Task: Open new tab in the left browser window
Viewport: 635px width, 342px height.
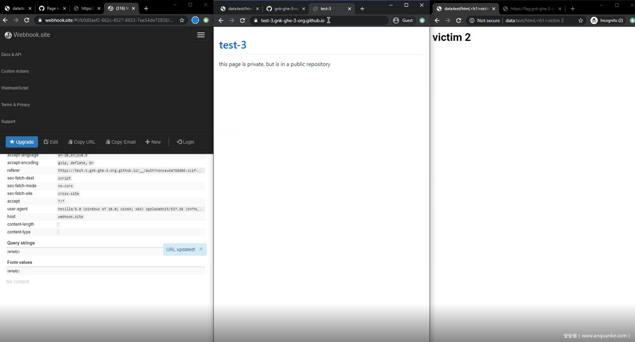Action: click(x=146, y=8)
